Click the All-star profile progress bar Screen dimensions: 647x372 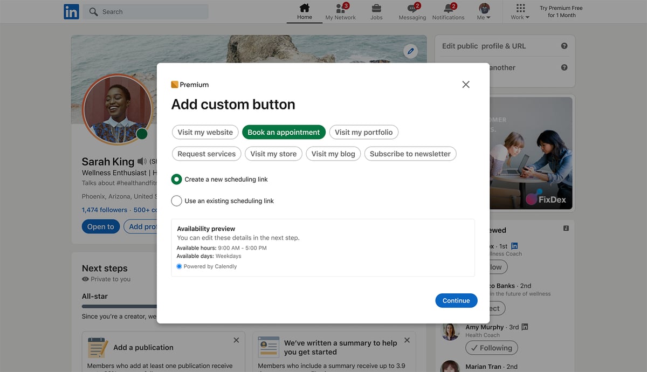[119, 306]
